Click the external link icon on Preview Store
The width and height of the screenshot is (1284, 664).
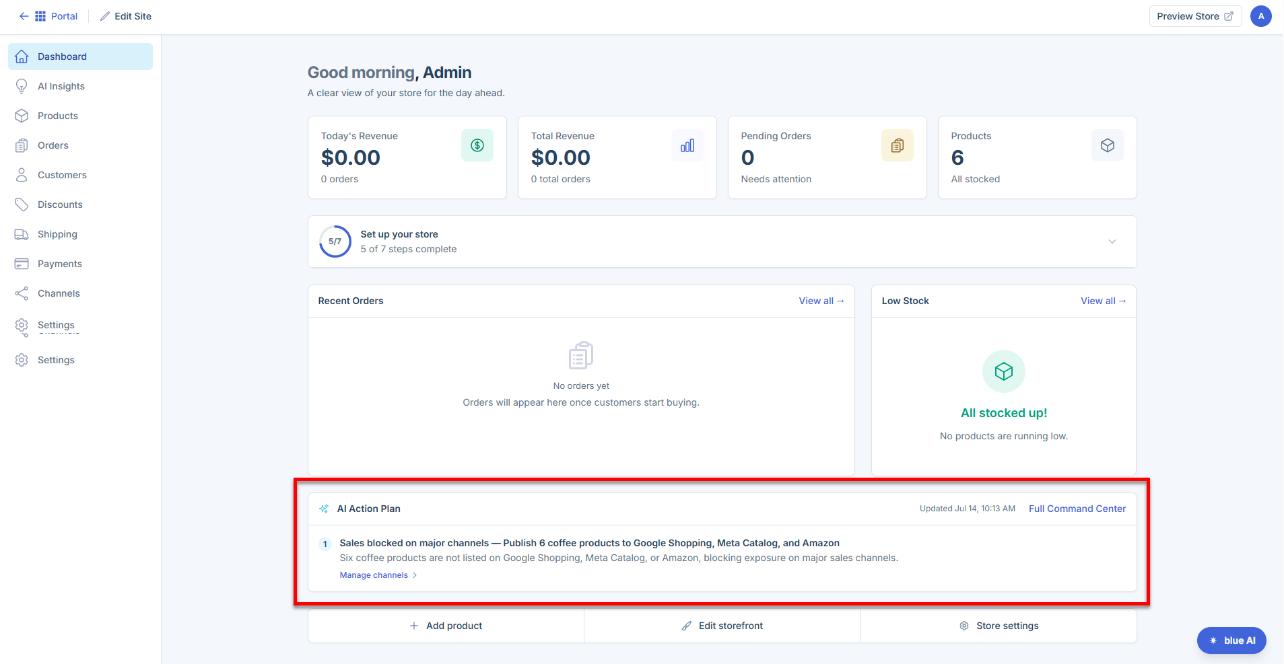(x=1229, y=16)
